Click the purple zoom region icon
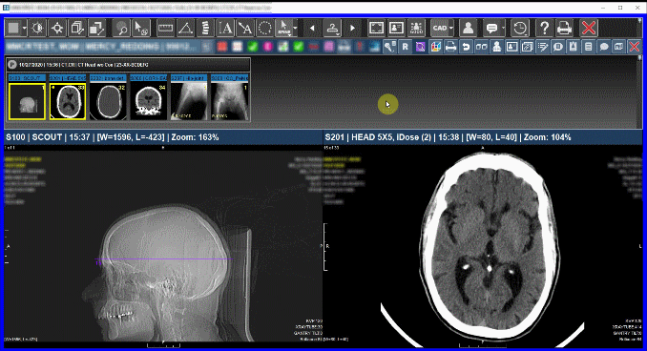 tap(421, 47)
